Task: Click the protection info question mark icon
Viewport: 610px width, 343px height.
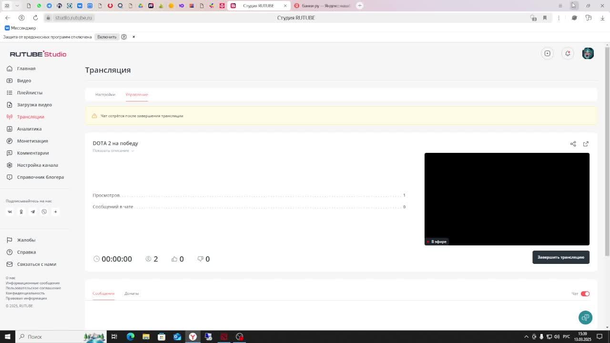Action: click(x=124, y=37)
